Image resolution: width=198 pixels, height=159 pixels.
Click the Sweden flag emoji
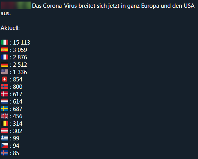coord(5,109)
